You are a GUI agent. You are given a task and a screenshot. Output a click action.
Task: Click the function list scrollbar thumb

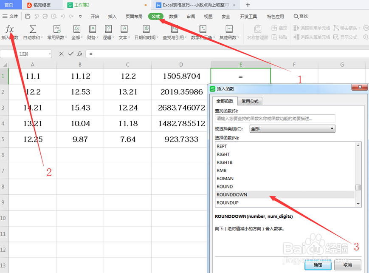tap(358, 187)
